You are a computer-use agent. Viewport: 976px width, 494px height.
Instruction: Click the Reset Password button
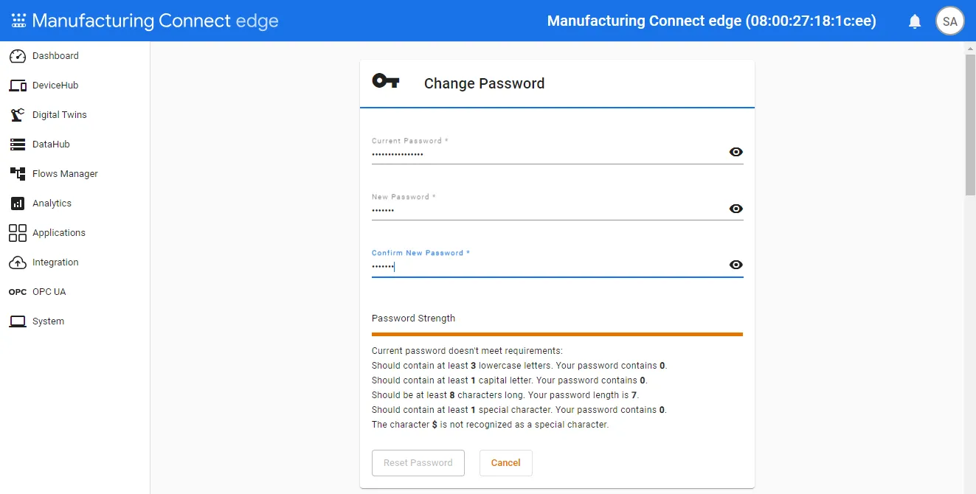tap(418, 463)
